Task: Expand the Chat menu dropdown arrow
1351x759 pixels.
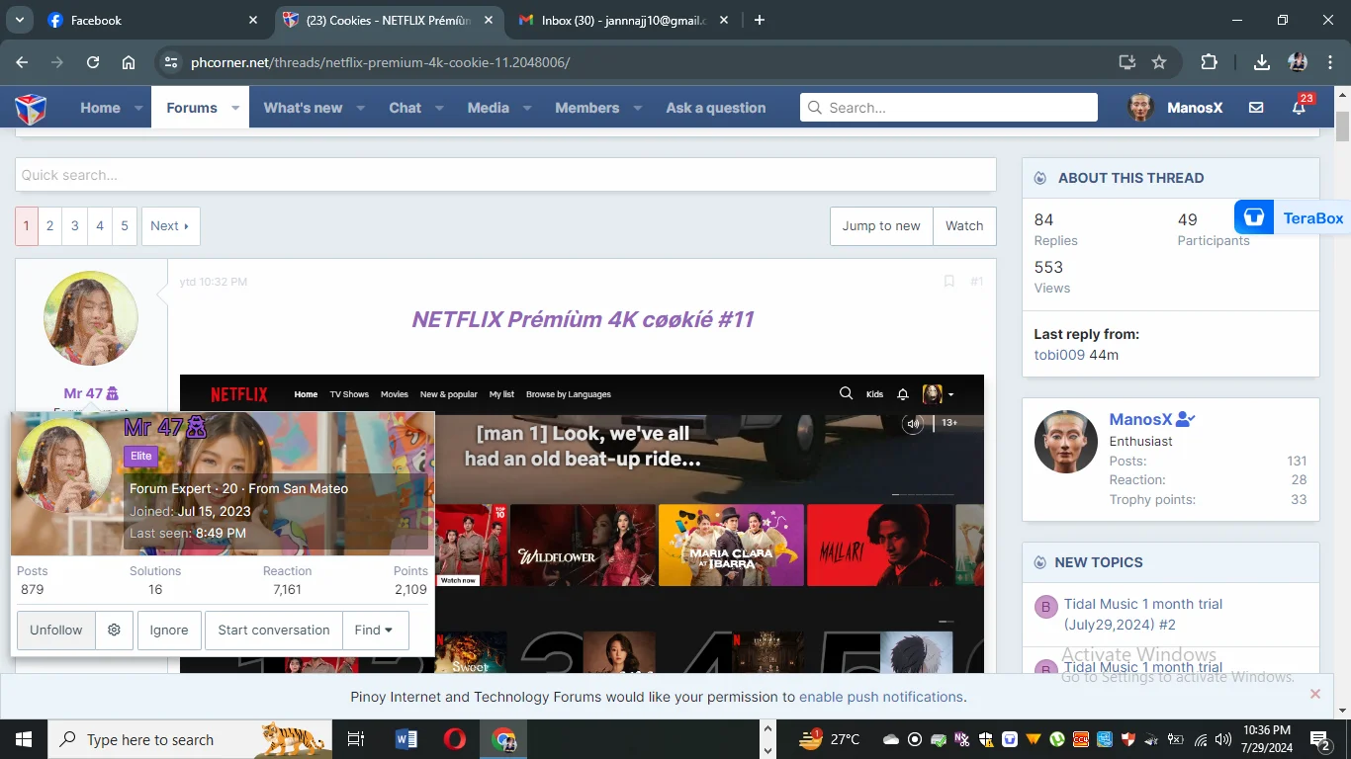Action: pos(439,108)
